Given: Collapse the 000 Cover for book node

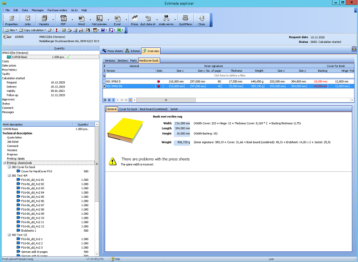Looking at the screenshot, I should [x=9, y=167].
